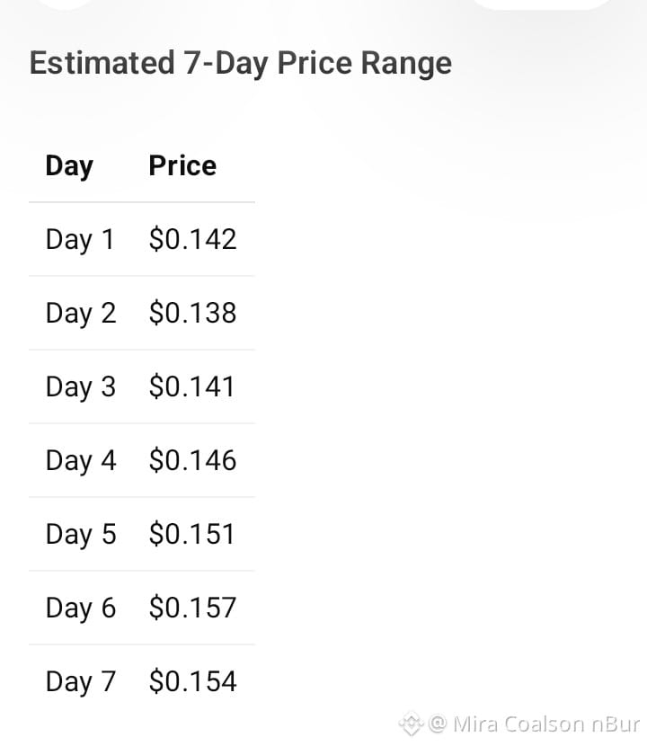Select the Day 6 row label
Screen dimensions: 647x746
[x=81, y=608]
